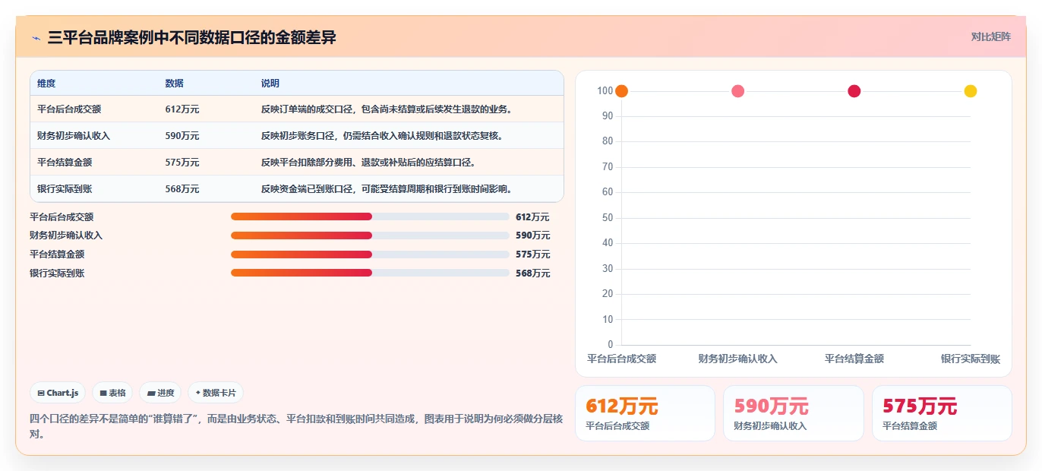Click 银行实际到账 in the table
The width and height of the screenshot is (1042, 471).
(x=65, y=189)
